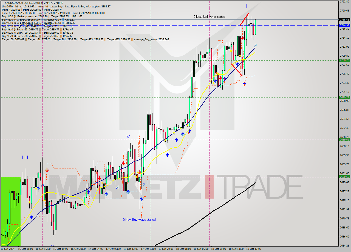The width and height of the screenshot is (351, 252).
Task: Click the green 2699.77 level tag
Action: tap(344, 97)
